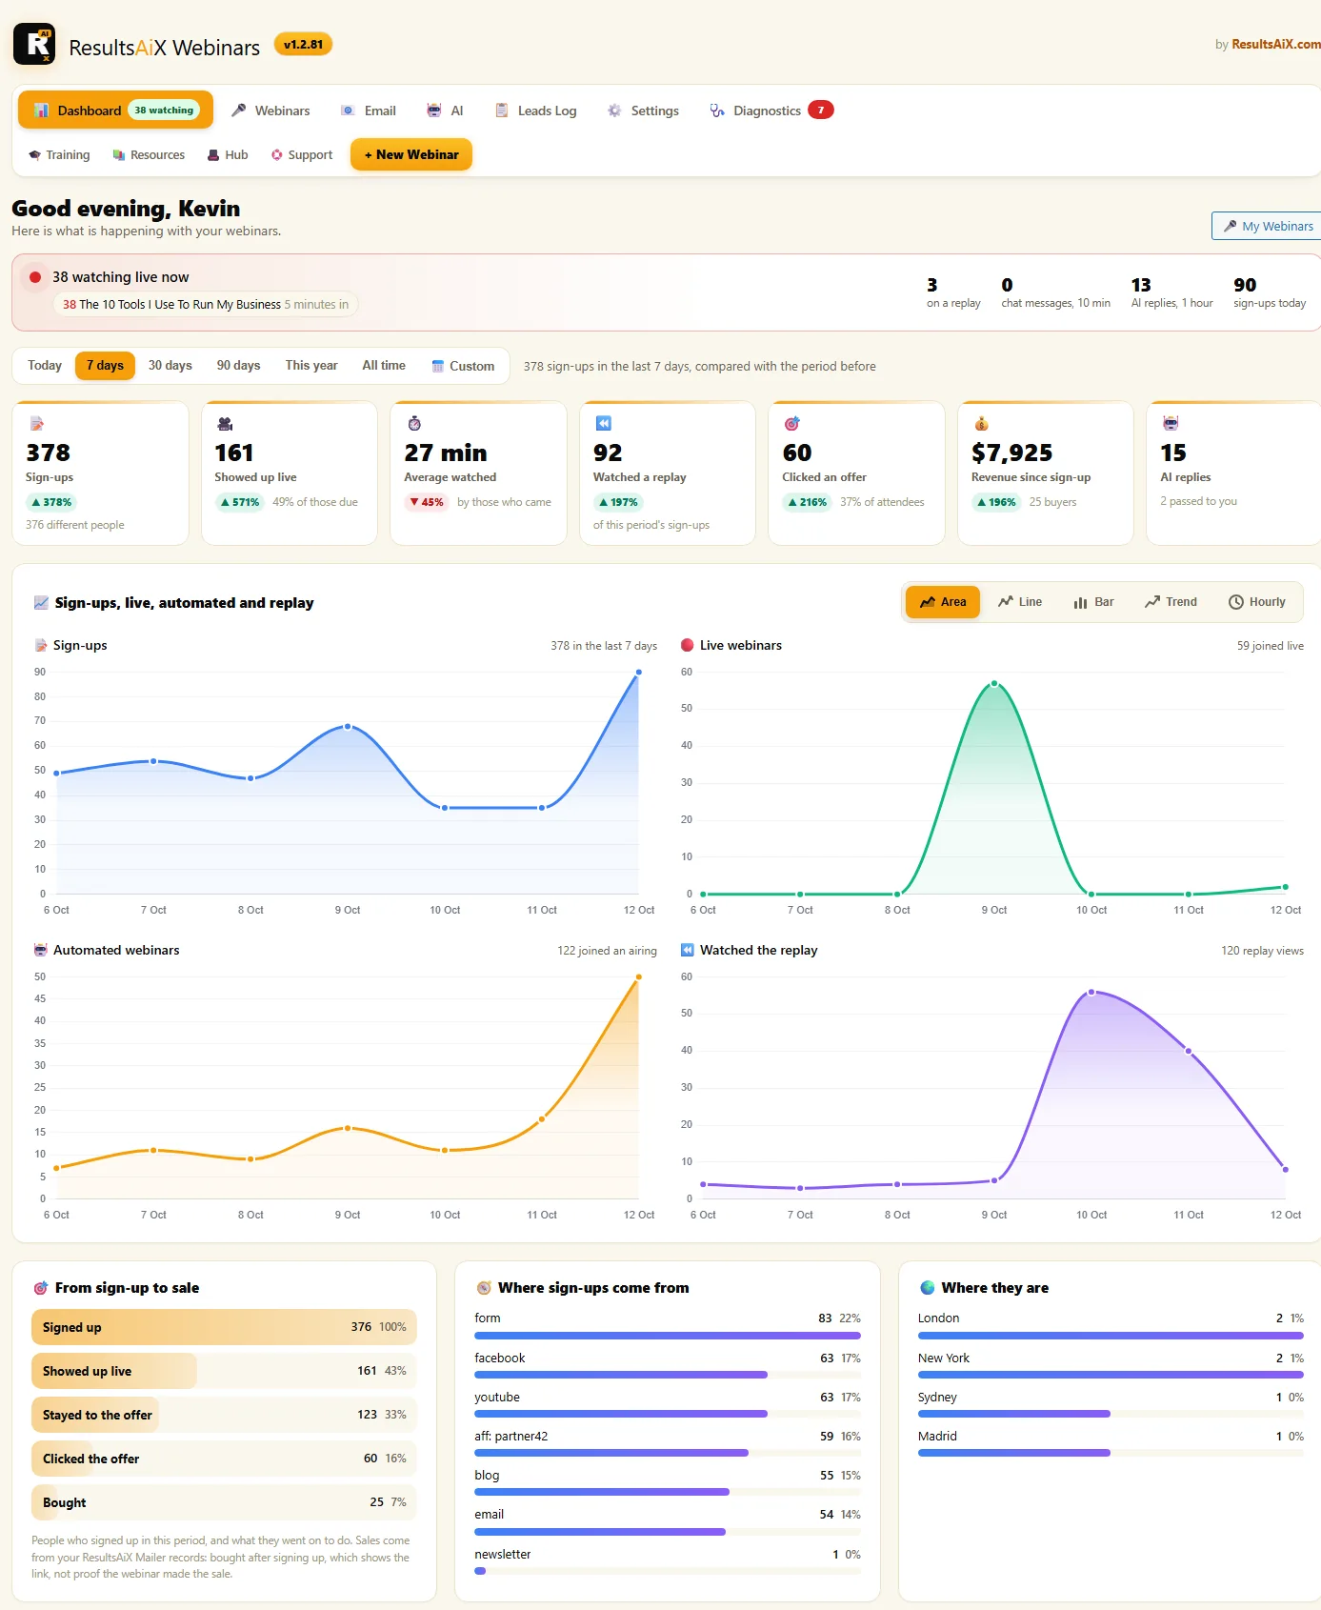Click the chart icon beside Sign-ups, live, automated heading
This screenshot has width=1321, height=1610.
[41, 603]
